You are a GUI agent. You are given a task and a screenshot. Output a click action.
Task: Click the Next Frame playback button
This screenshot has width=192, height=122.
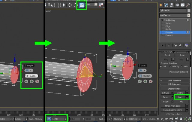[166, 119]
